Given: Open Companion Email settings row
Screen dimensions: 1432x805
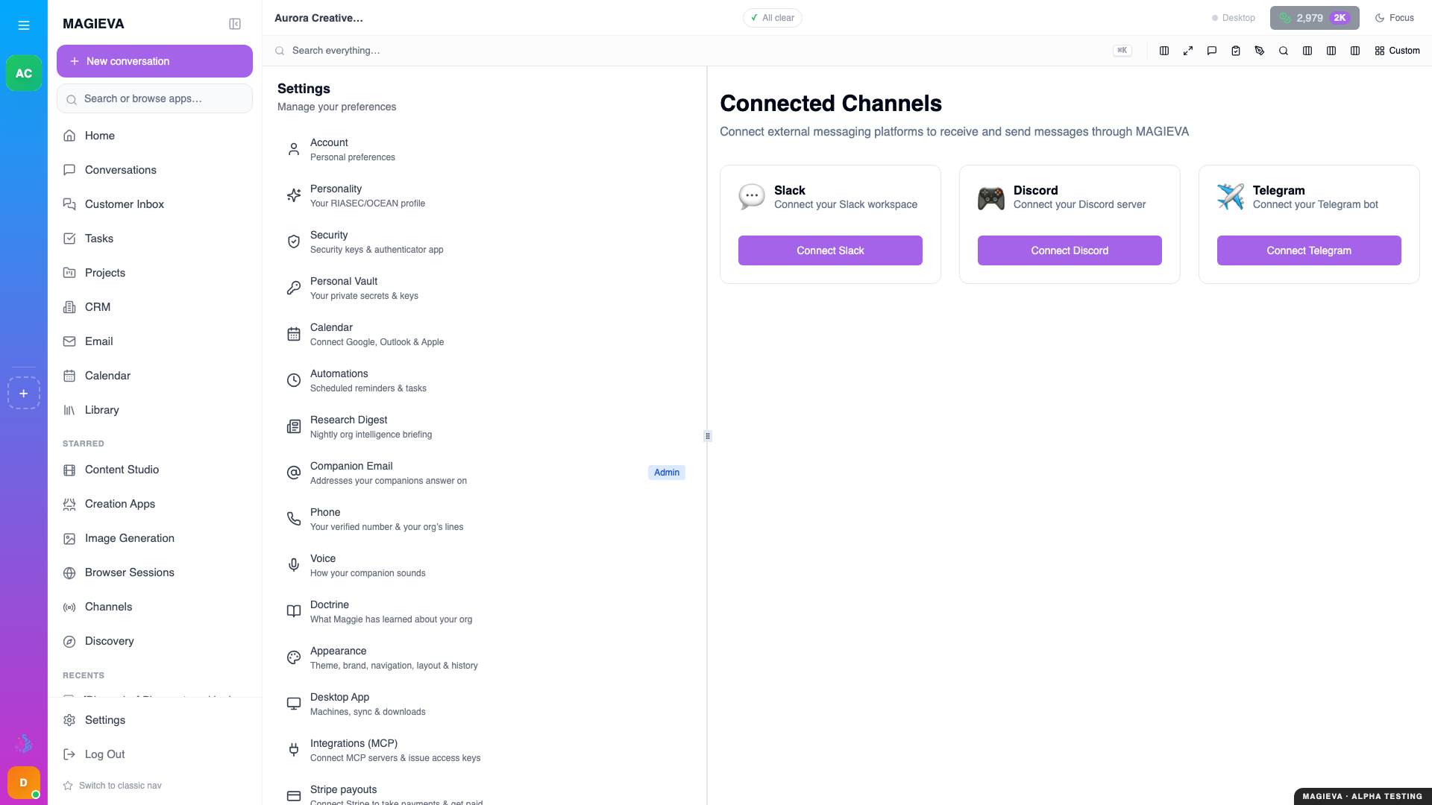Looking at the screenshot, I should (x=485, y=473).
